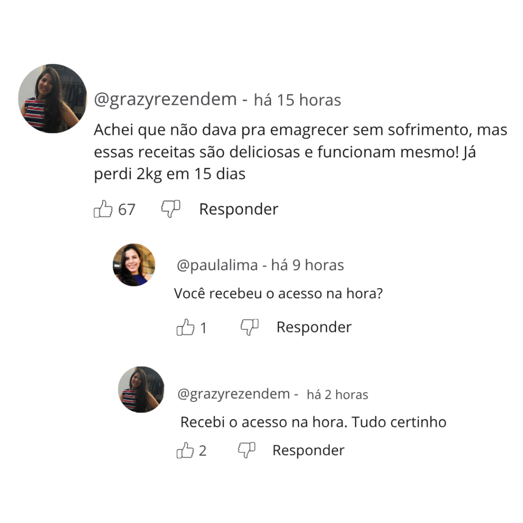The height and width of the screenshot is (523, 523).
Task: Dislike the 'Tudo certinho' reply
Action: [247, 450]
